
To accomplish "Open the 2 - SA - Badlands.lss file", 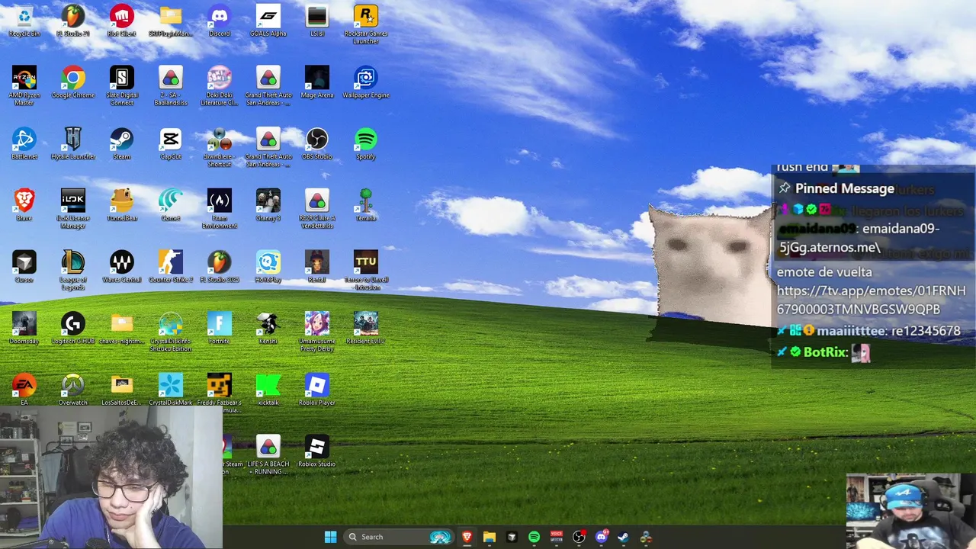I will click(x=171, y=85).
